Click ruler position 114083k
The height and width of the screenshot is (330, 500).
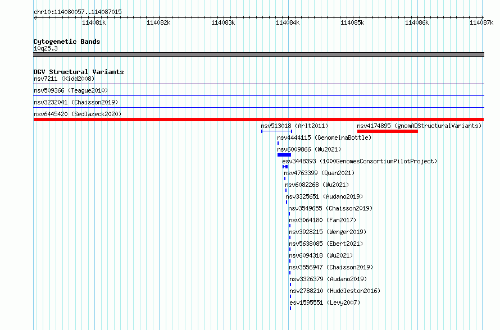point(223,22)
